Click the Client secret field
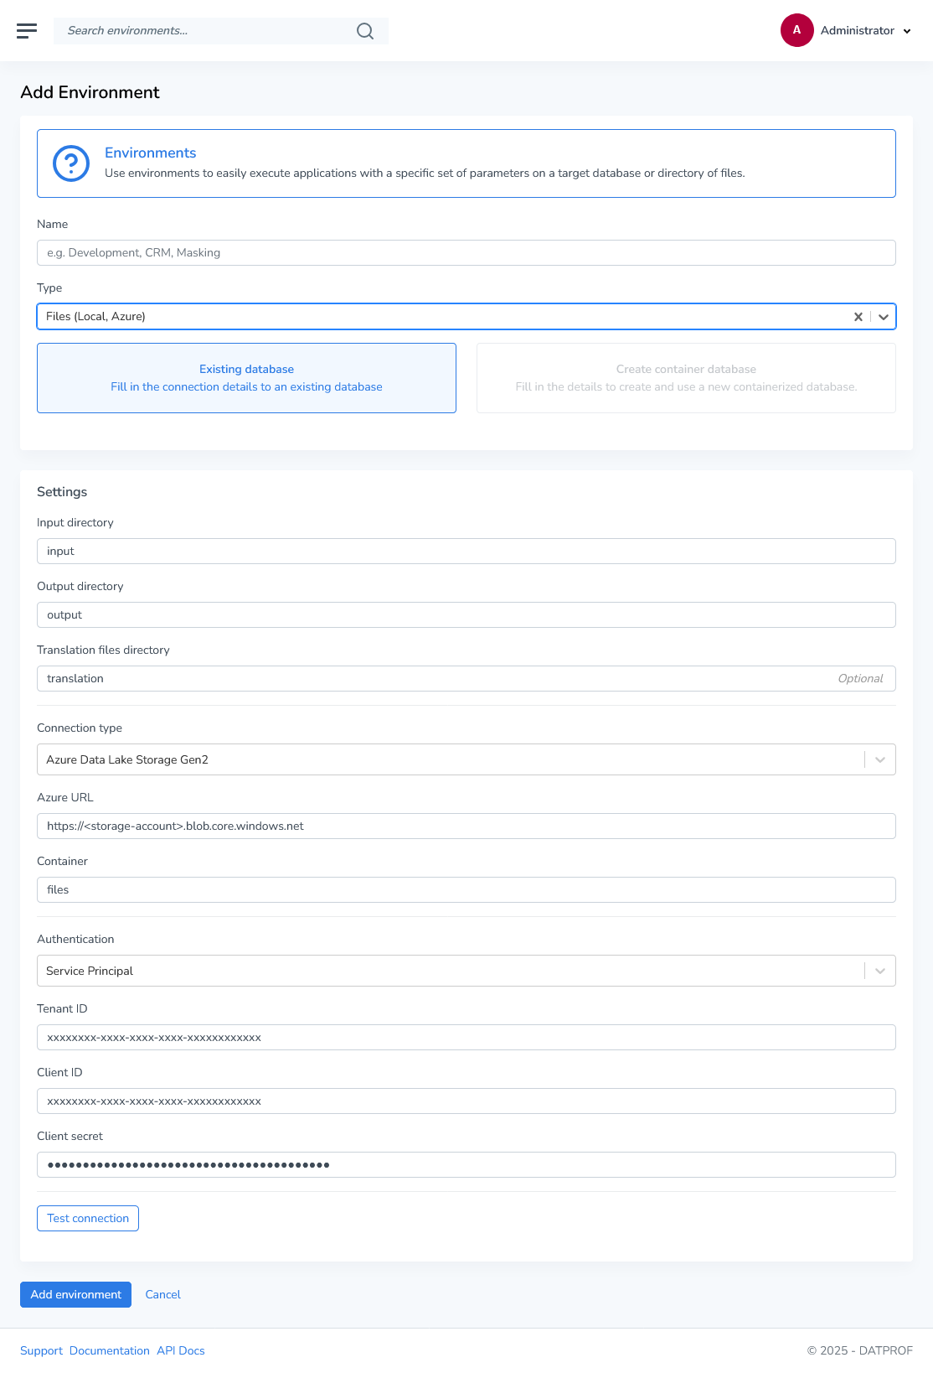The height and width of the screenshot is (1373, 933). [x=466, y=1165]
